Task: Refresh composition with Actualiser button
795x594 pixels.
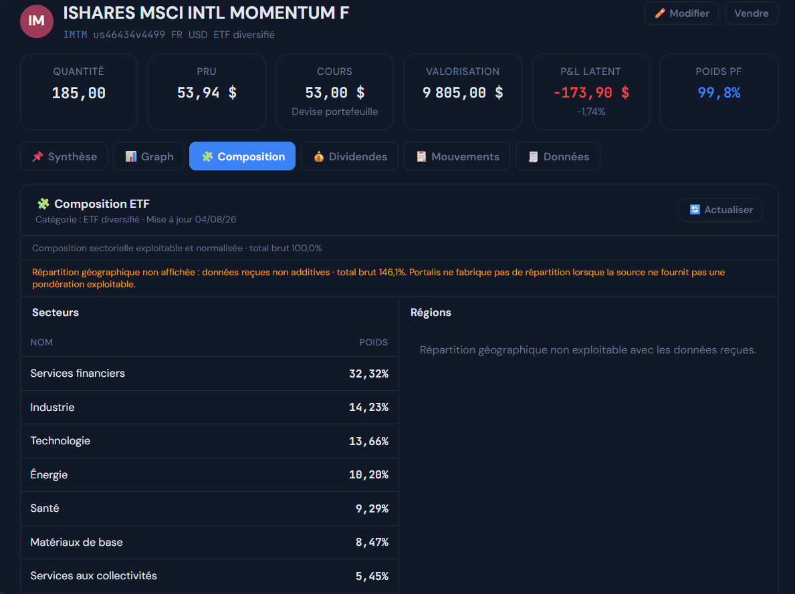Action: click(721, 210)
